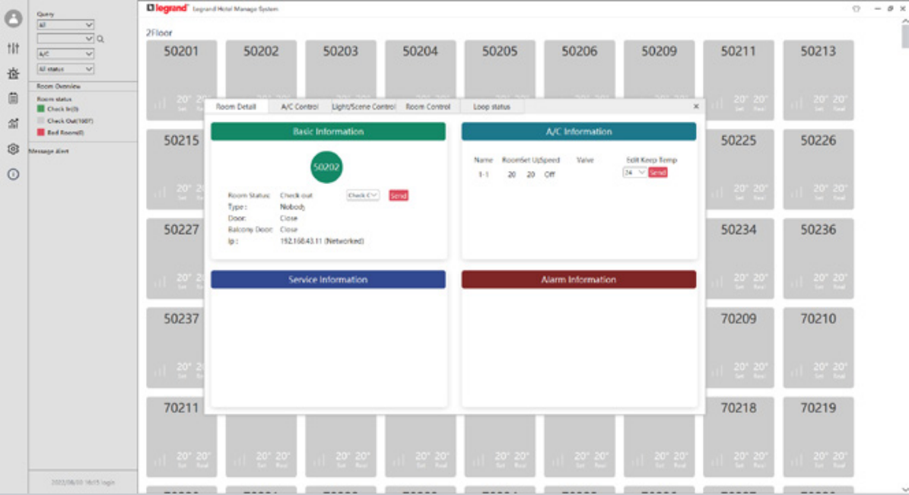Select room tile 70218
Viewport: 909px width, 495px height.
point(739,437)
